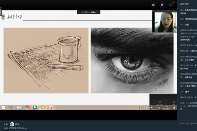The height and width of the screenshot is (131, 197).
Task: Open the DingTalk blue taskbar icon
Action: point(35,107)
